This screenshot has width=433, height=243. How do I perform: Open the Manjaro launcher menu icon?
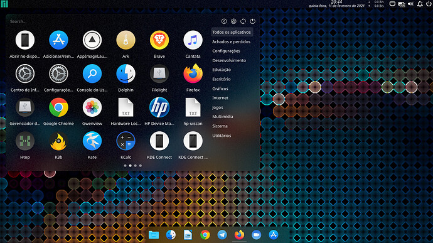4,4
